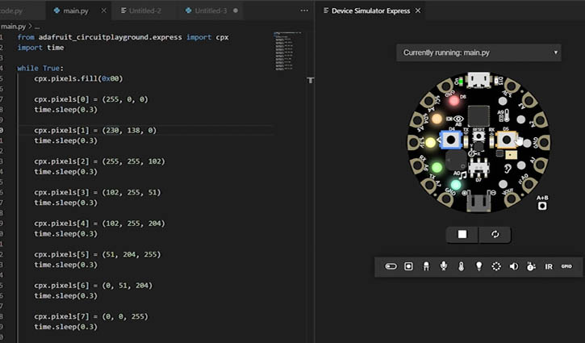Click the ear sound sensor symbol on the board
The image size is (585, 343).
pos(508,169)
